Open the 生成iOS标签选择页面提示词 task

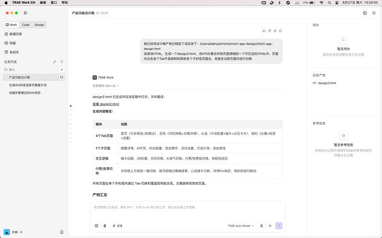point(28,85)
